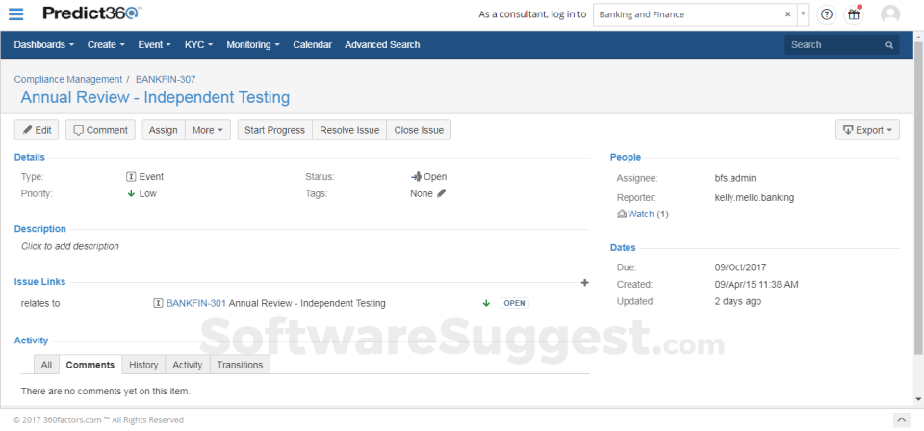The height and width of the screenshot is (431, 924).
Task: Edit tags with the pencil icon
Action: (442, 193)
